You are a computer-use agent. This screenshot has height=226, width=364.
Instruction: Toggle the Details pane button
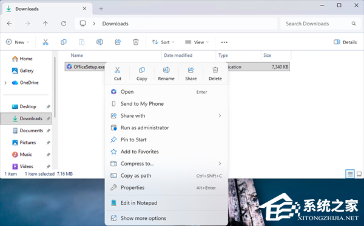345,42
